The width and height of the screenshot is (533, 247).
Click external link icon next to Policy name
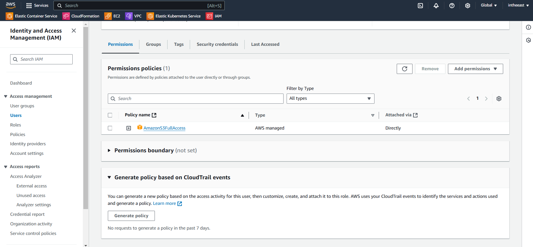pyautogui.click(x=154, y=115)
